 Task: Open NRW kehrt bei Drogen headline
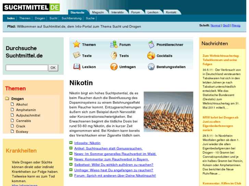[x=221, y=124]
